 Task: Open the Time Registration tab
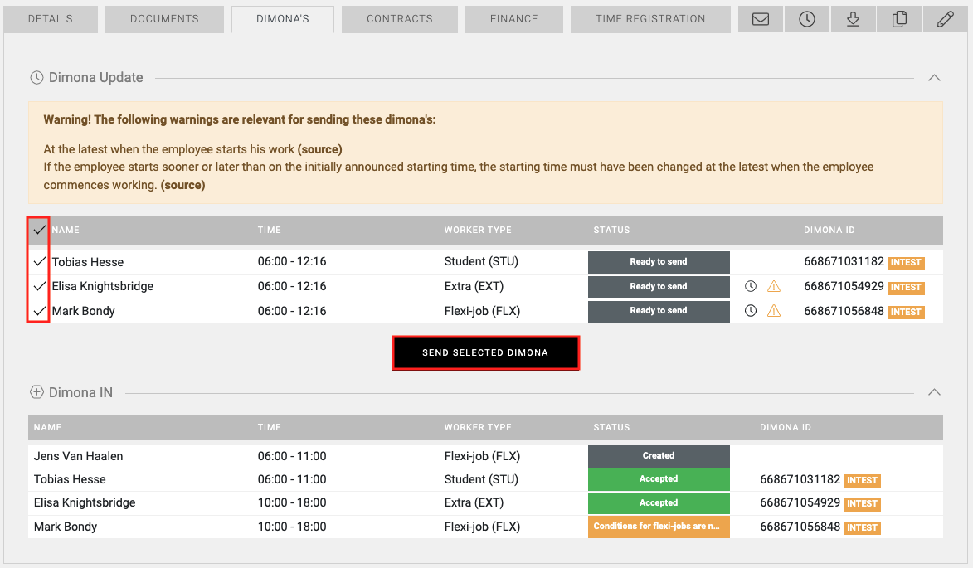tap(650, 19)
